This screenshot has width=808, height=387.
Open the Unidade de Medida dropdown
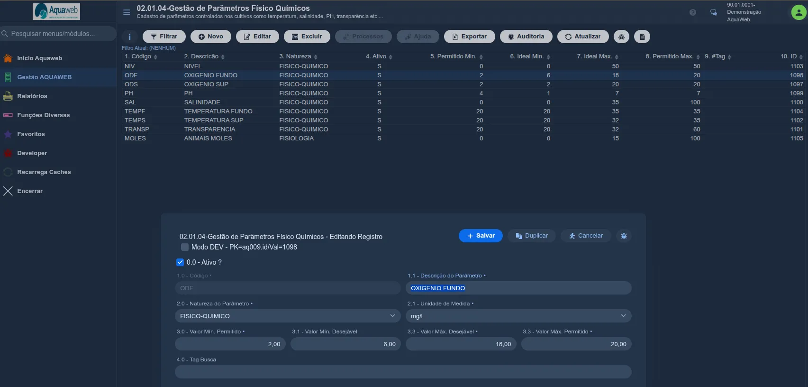click(x=518, y=316)
